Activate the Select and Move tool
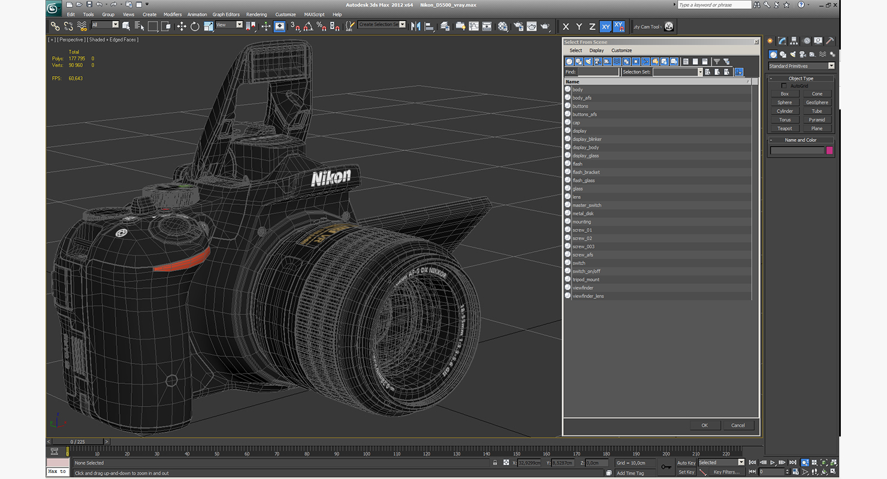887x479 pixels. click(x=182, y=26)
